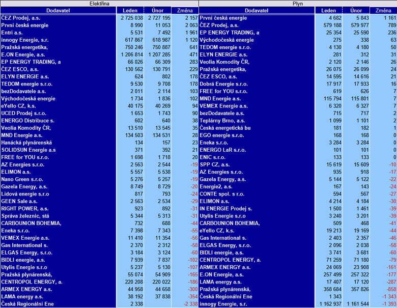Select První česká energie in Plyn table
This screenshot has height=308, width=397.
pyautogui.click(x=223, y=18)
